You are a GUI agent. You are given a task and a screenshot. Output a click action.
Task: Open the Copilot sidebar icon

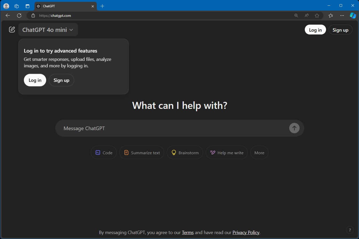(353, 16)
